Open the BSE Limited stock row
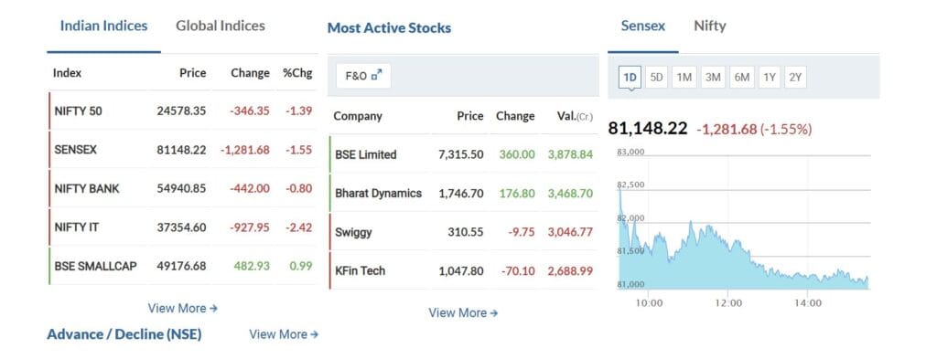Screen dimensions: 937x359 coord(463,154)
